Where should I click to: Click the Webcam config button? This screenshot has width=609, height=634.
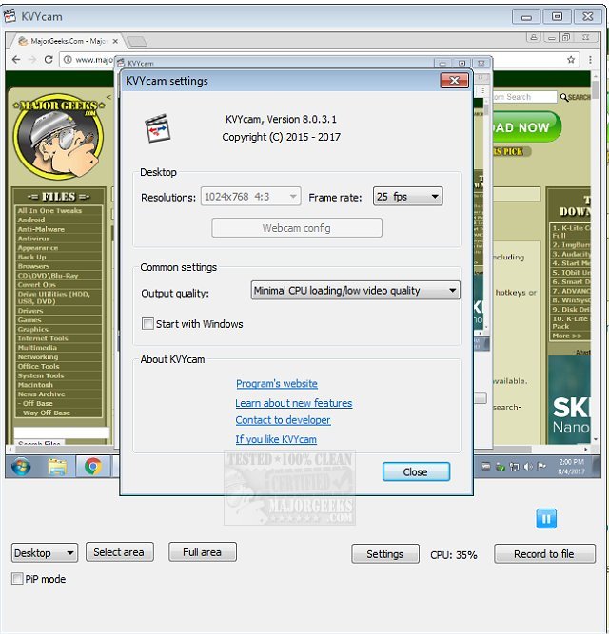point(297,228)
